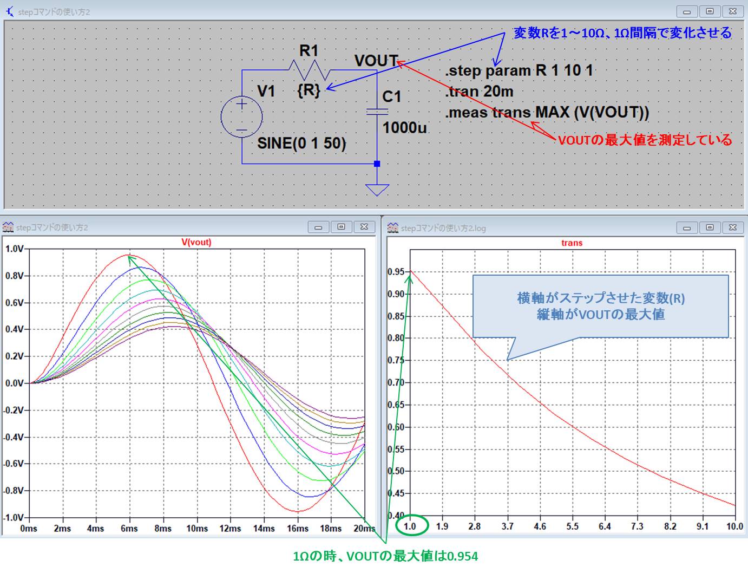Select the ground symbol in the schematic

coord(377,190)
